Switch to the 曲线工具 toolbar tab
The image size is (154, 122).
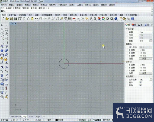[73, 15]
